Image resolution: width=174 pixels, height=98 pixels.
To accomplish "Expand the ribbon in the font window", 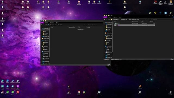I will point(172,17).
